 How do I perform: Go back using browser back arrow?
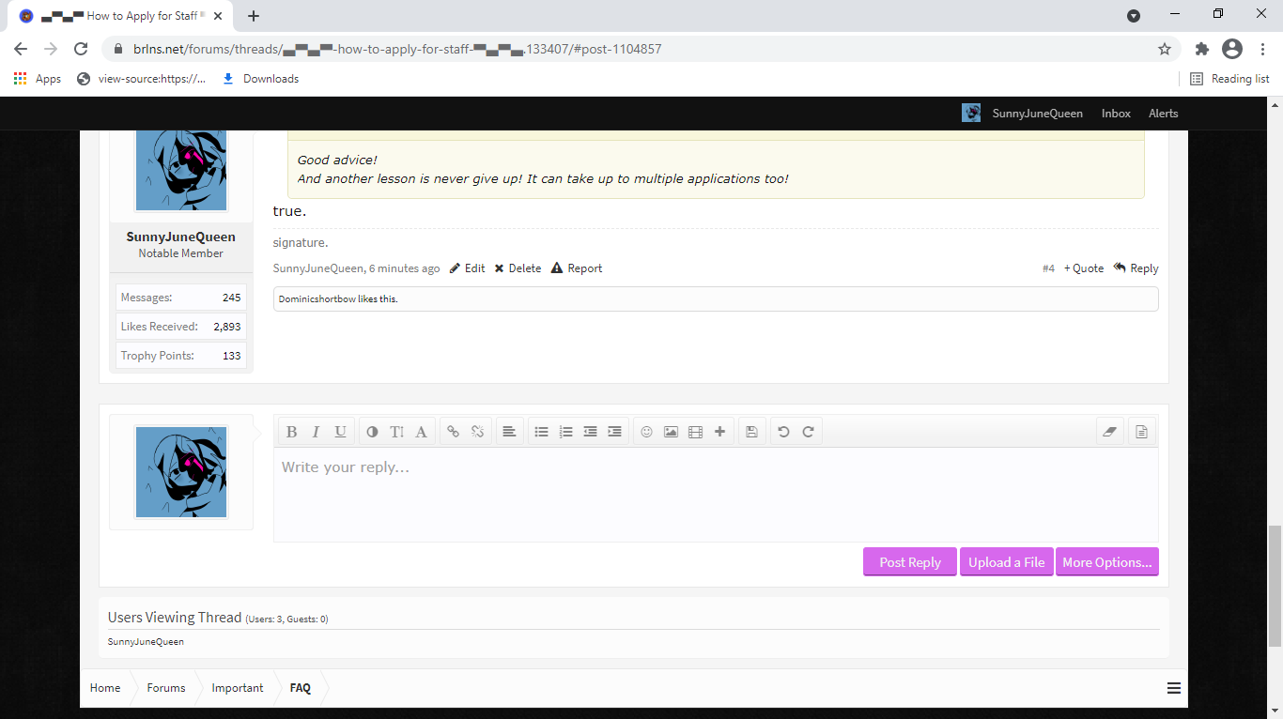(21, 49)
